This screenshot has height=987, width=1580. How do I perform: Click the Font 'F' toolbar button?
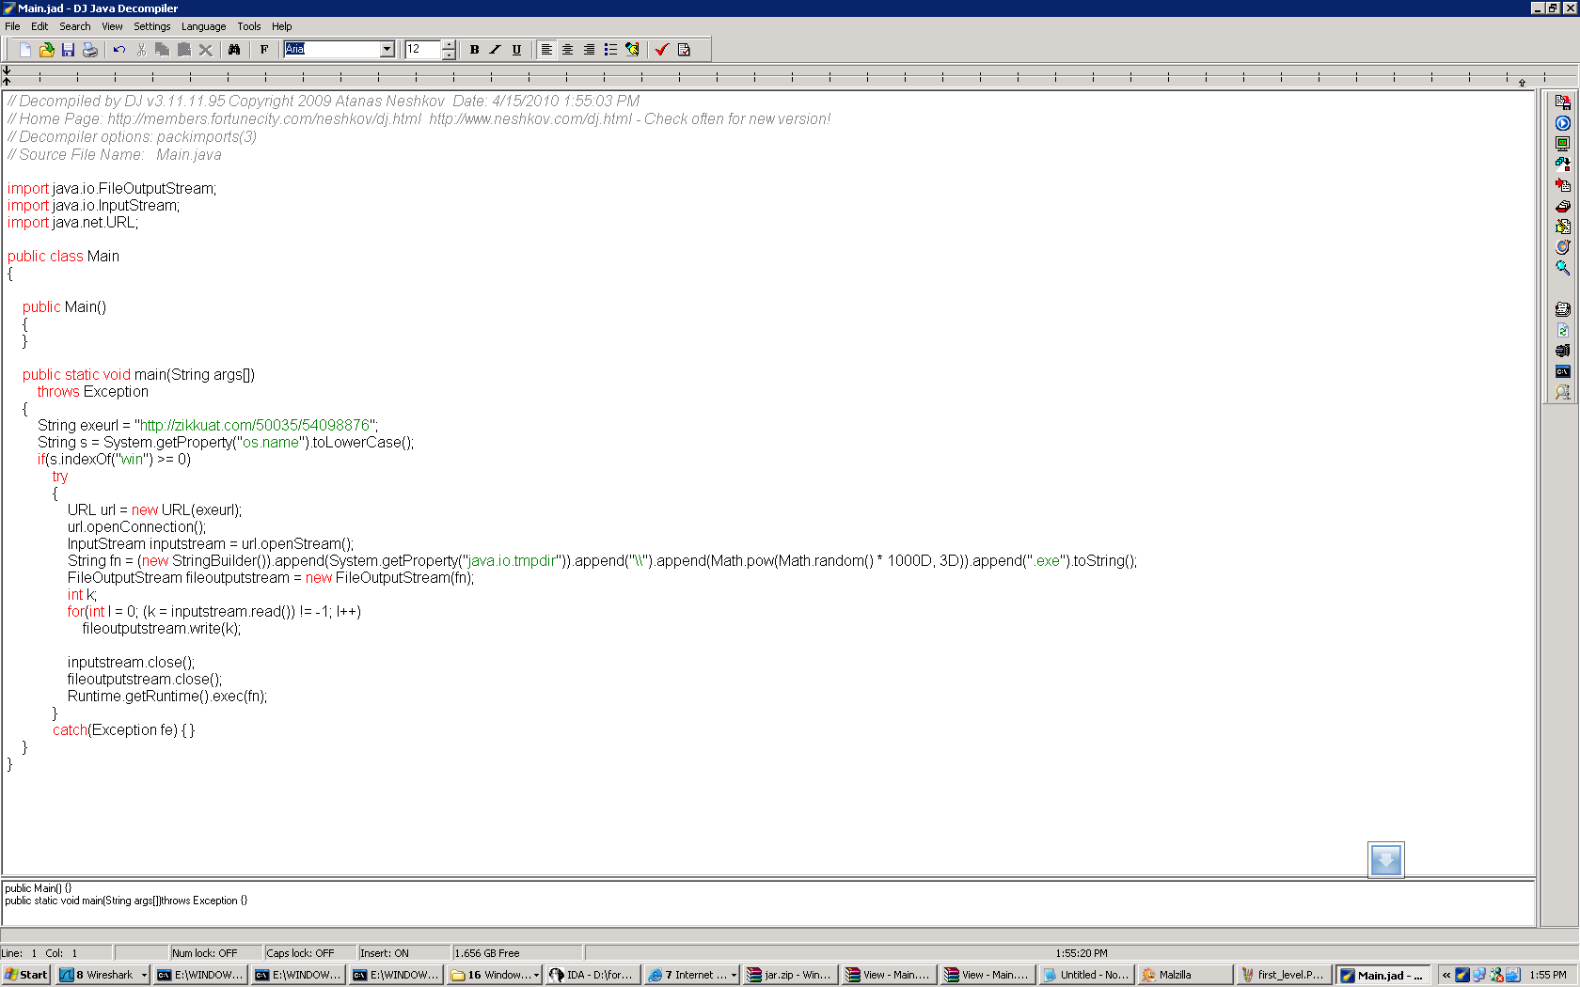[x=264, y=50]
